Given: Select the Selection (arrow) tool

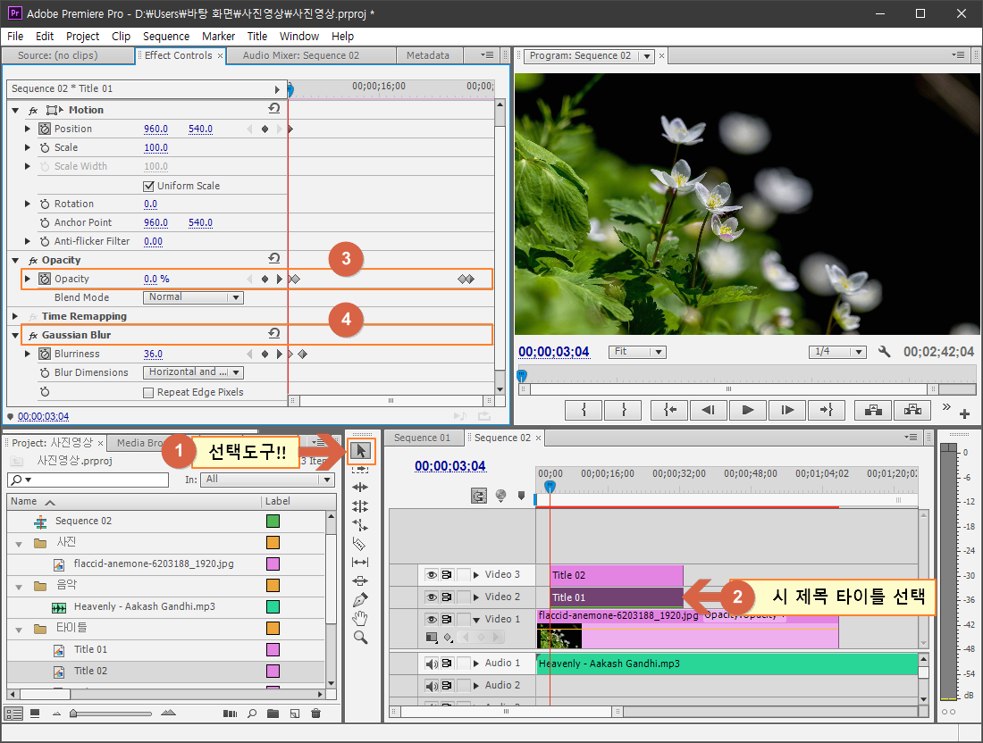Looking at the screenshot, I should coord(360,450).
